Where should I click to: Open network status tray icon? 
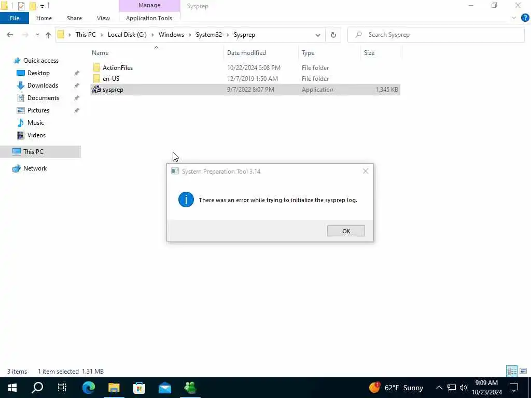pyautogui.click(x=452, y=388)
